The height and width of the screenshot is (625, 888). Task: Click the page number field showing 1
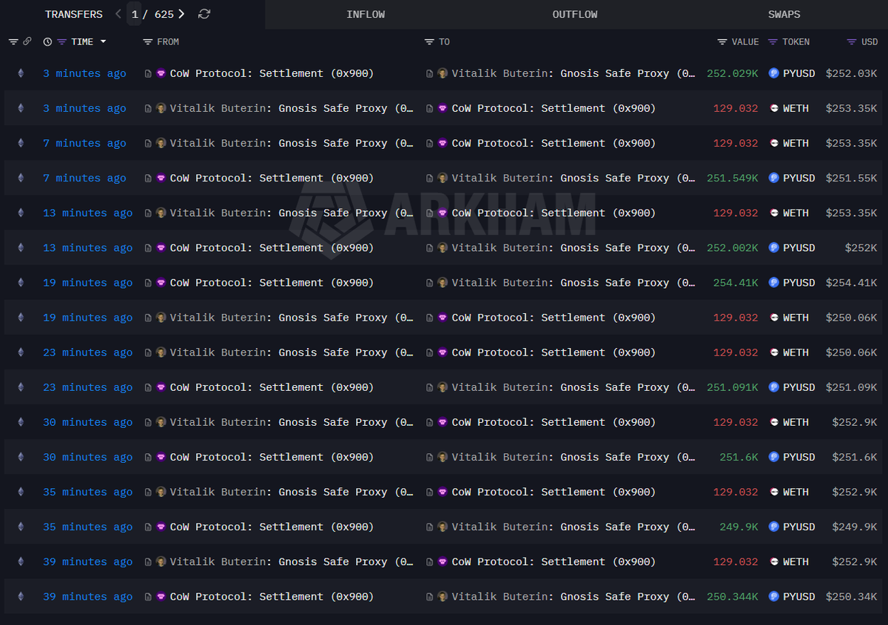pos(134,14)
